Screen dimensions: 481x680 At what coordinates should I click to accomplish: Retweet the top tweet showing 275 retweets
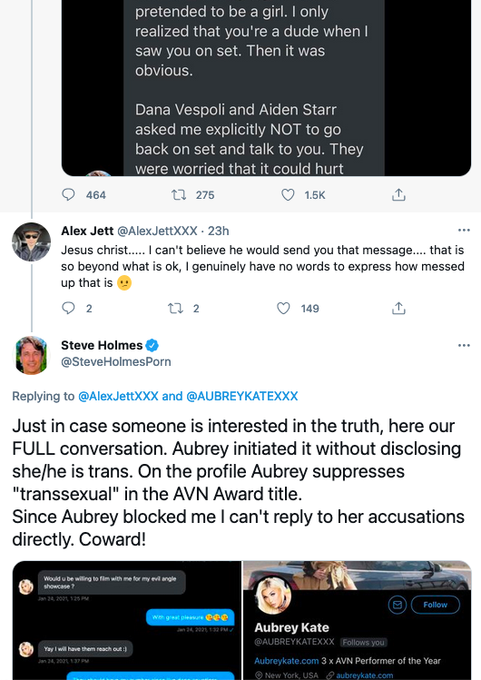[179, 194]
